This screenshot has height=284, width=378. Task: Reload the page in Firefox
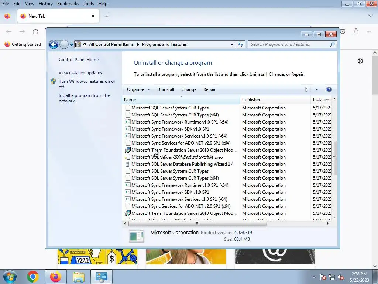click(x=35, y=32)
